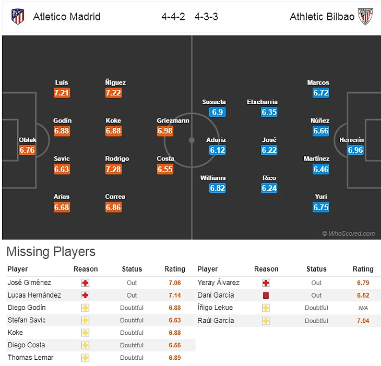Click Iñigo Lekue's yellow doubtful icon
This screenshot has width=381, height=366.
click(266, 308)
